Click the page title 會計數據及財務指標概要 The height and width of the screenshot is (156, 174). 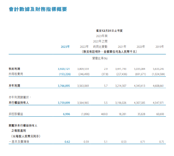click(38, 9)
